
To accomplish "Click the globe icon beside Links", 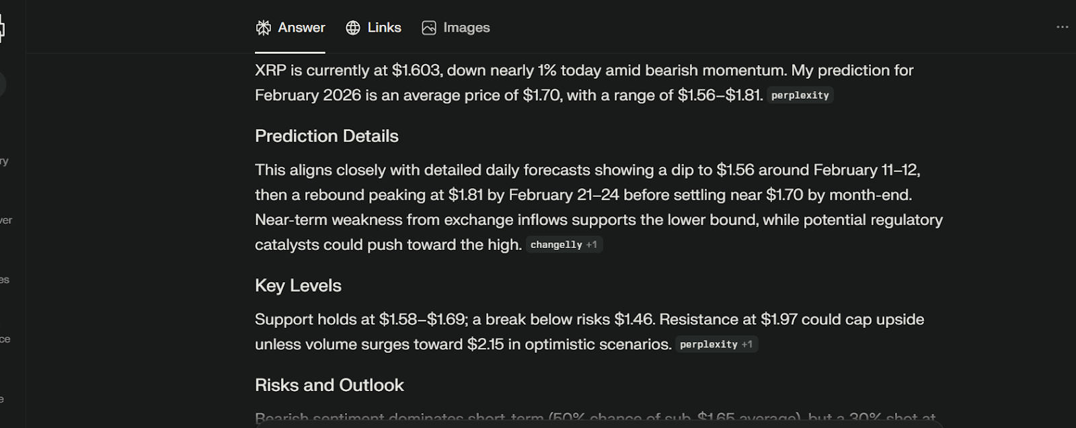I will point(353,28).
